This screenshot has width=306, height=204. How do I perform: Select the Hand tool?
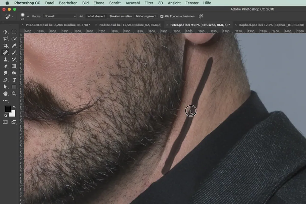click(x=5, y=94)
